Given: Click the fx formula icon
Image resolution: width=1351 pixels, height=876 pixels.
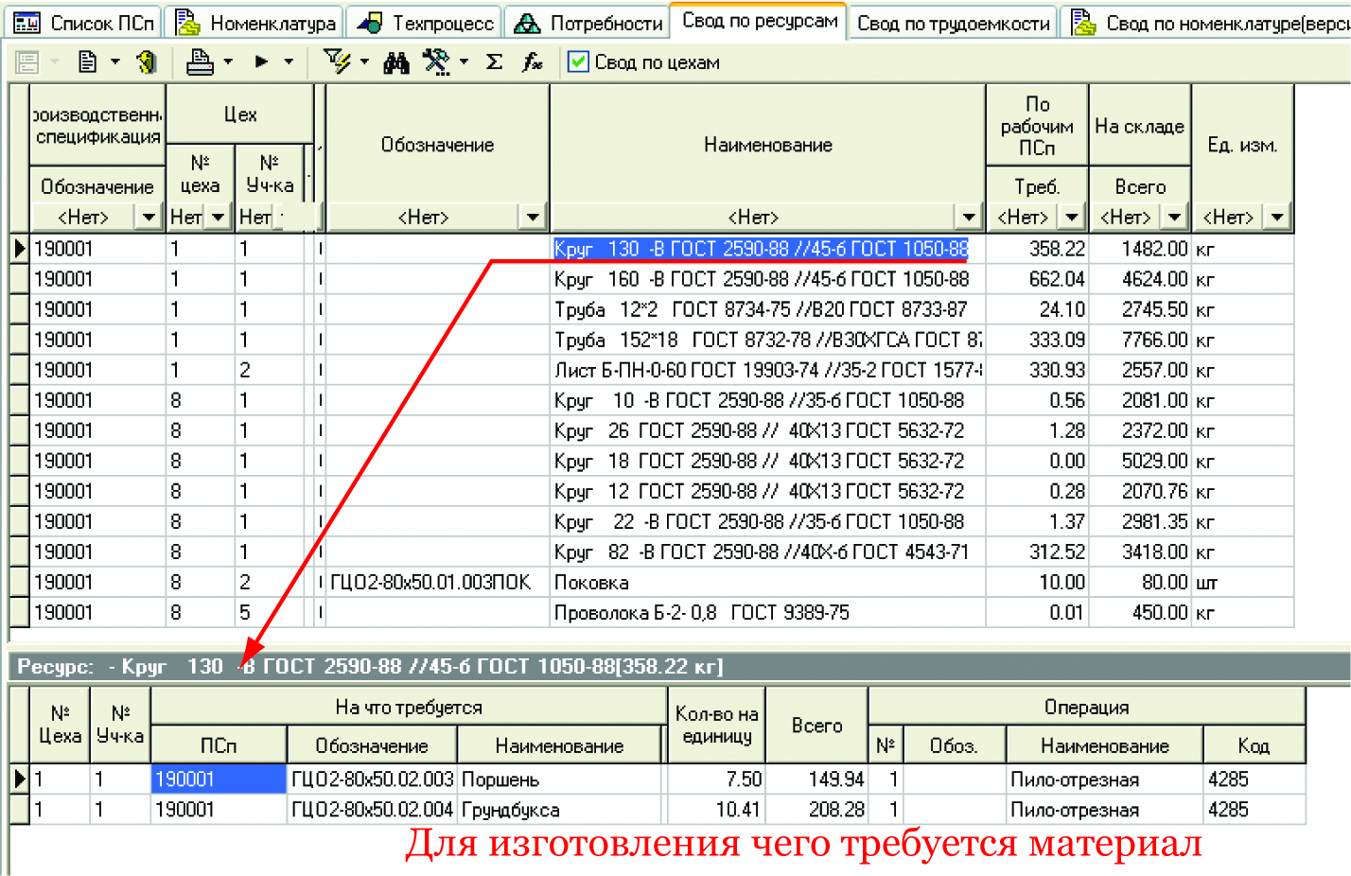Looking at the screenshot, I should point(533,62).
